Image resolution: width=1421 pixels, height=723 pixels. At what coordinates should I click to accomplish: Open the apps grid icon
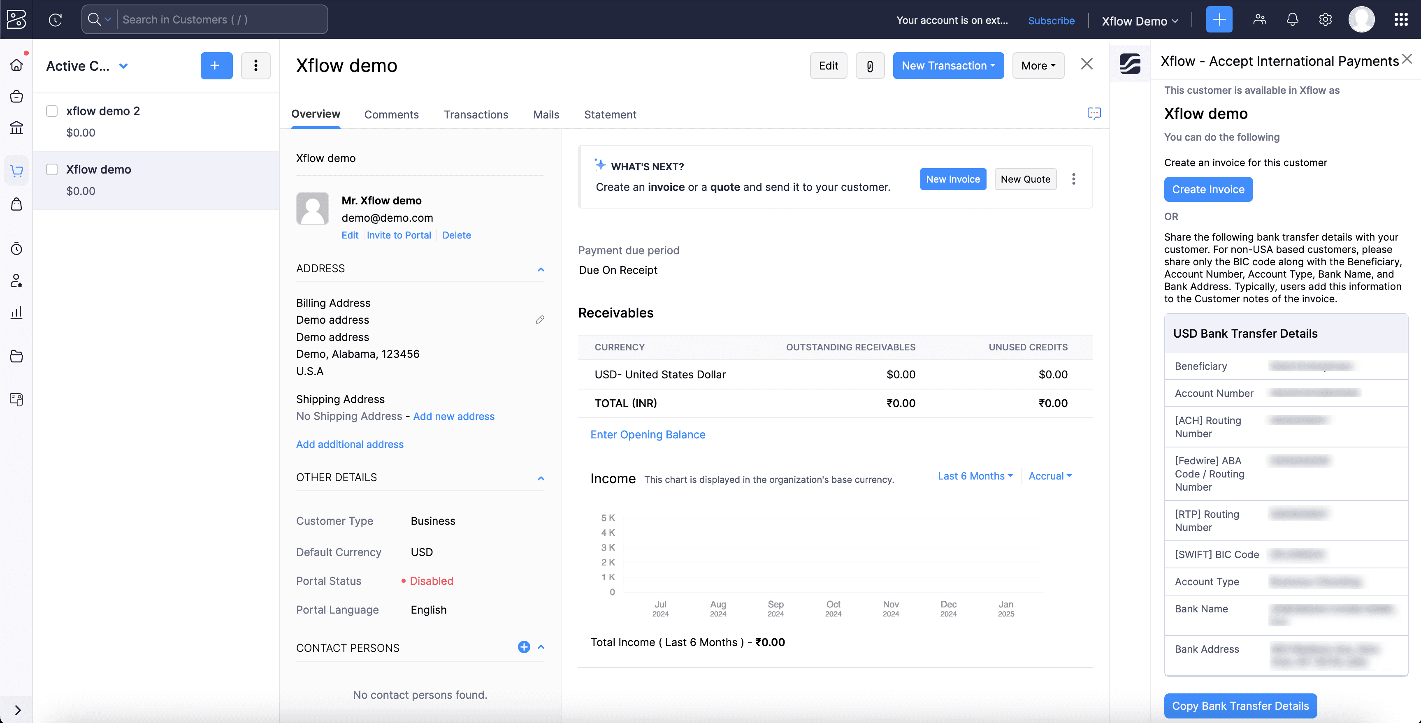click(x=1400, y=20)
